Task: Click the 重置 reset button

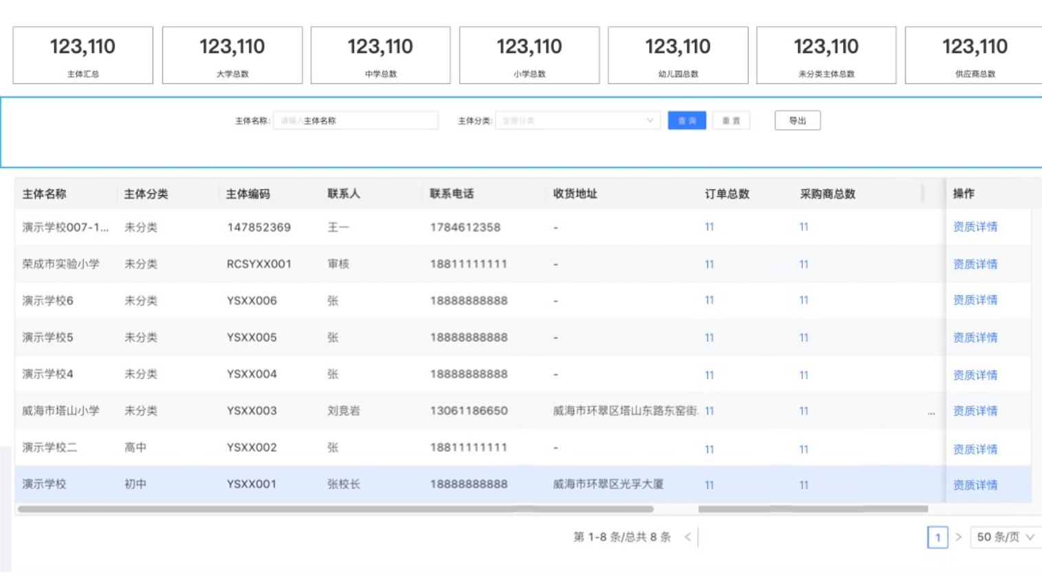Action: pyautogui.click(x=731, y=121)
